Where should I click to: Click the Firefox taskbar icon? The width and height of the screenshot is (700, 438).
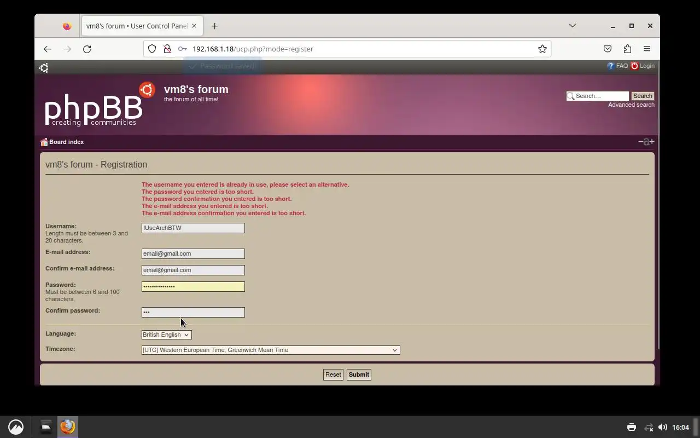[68, 427]
